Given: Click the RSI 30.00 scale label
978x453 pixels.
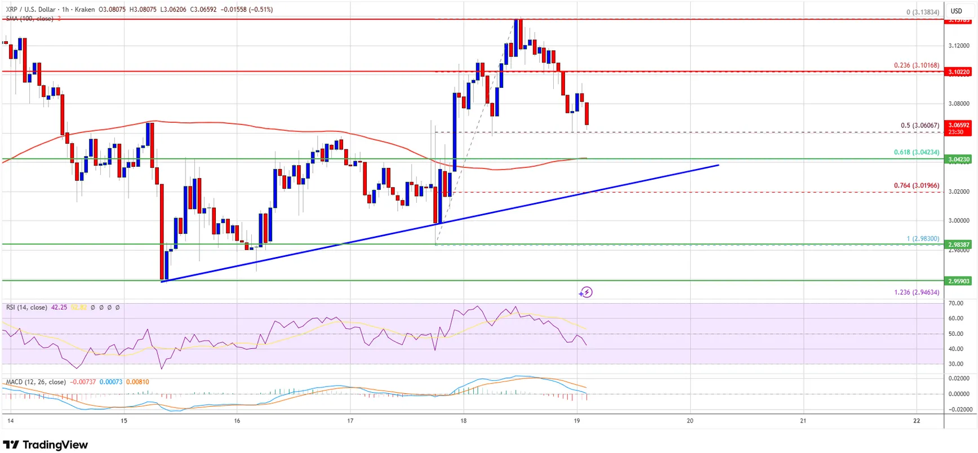Looking at the screenshot, I should click(x=955, y=364).
